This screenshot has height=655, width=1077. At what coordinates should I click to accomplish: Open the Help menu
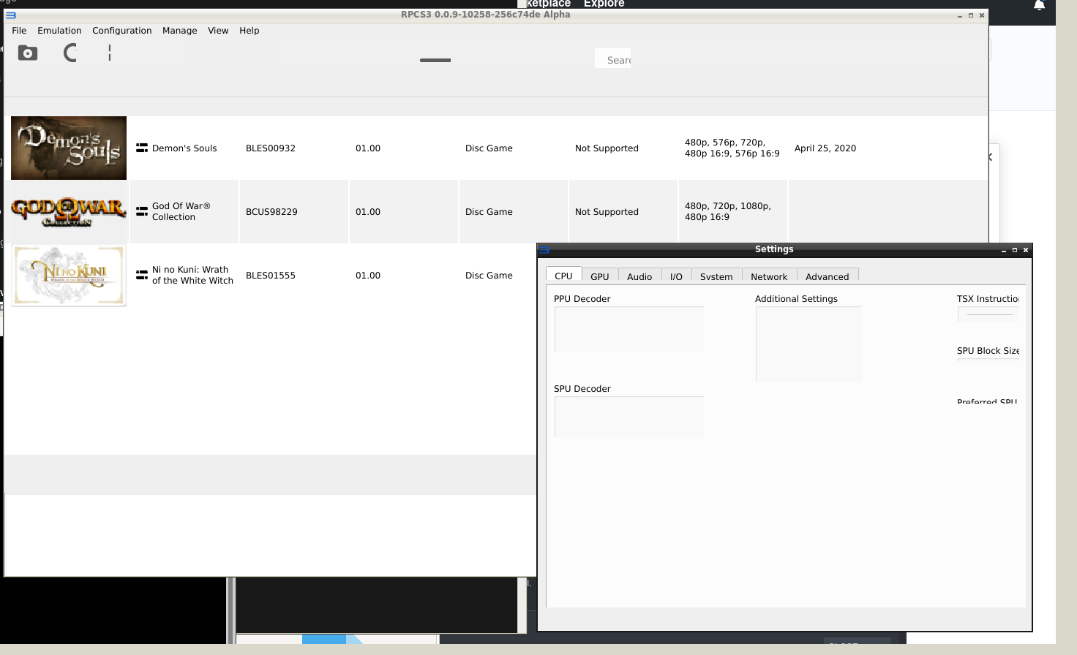coord(249,31)
